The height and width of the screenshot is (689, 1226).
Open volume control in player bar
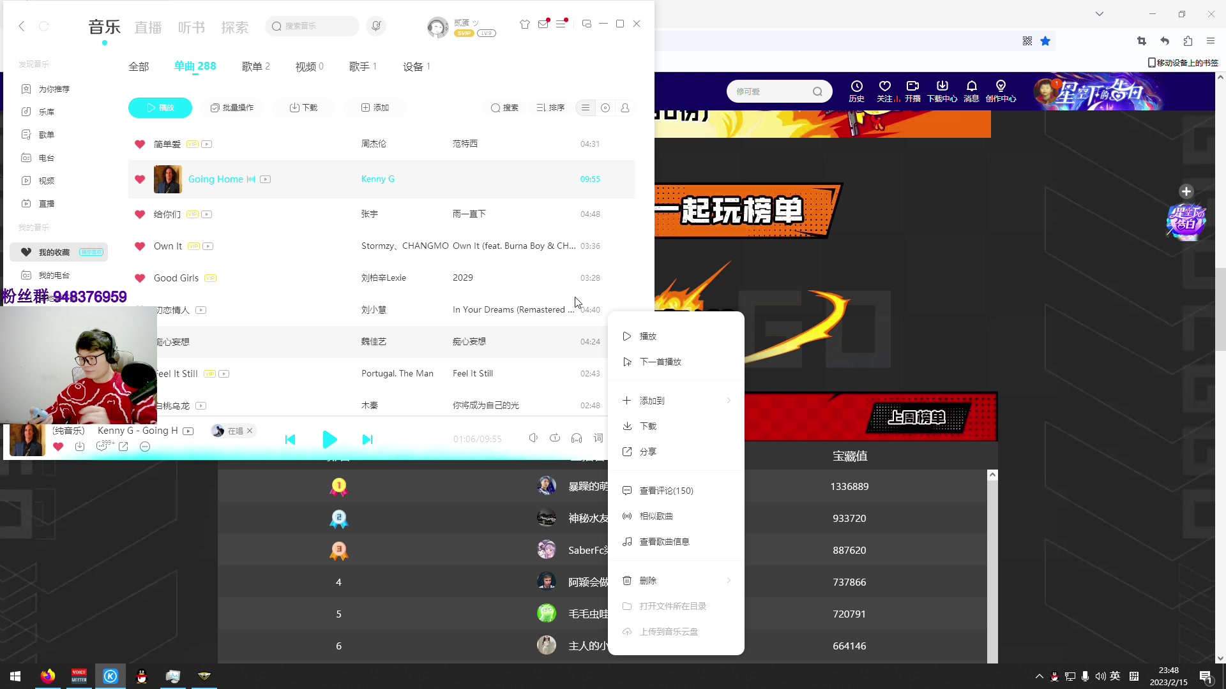tap(533, 438)
